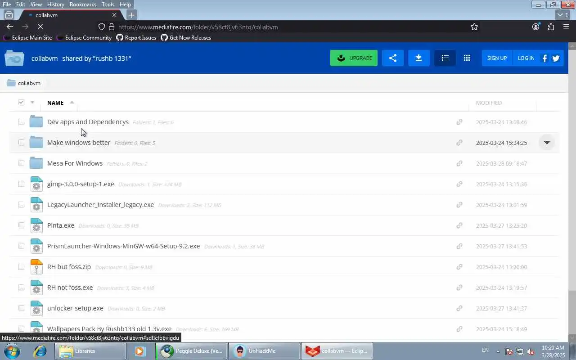The height and width of the screenshot is (360, 576).
Task: Click the LOG IN button
Action: [526, 58]
